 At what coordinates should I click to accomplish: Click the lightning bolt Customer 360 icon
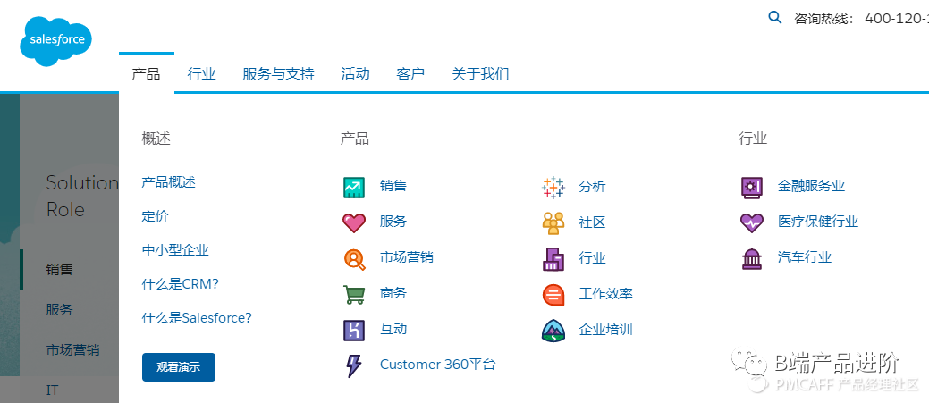click(354, 365)
